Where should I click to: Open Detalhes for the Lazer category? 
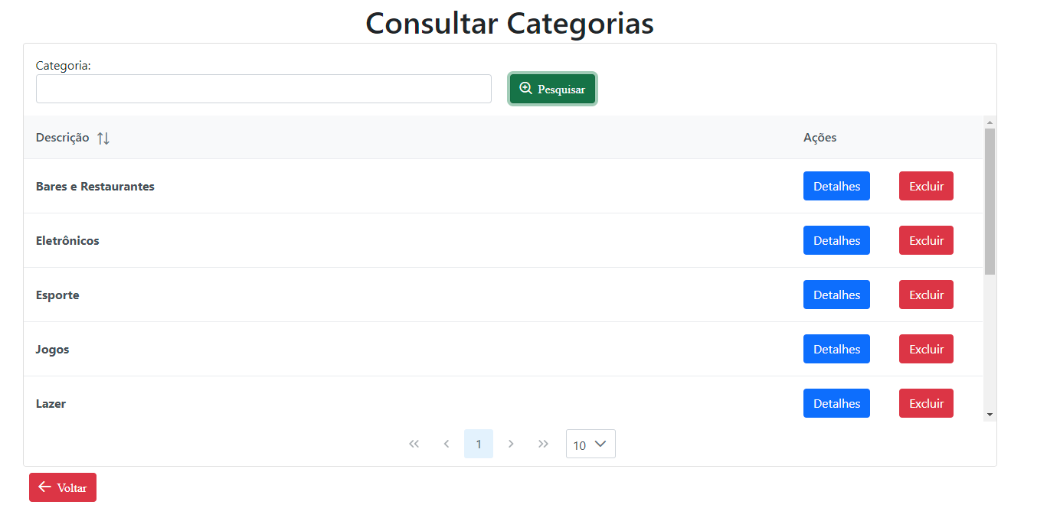tap(836, 403)
